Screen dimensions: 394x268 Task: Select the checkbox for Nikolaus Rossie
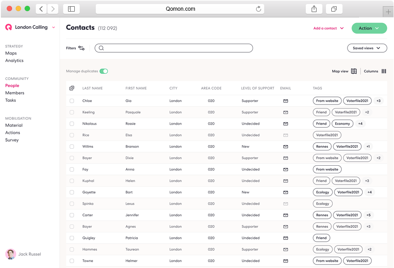tap(72, 124)
